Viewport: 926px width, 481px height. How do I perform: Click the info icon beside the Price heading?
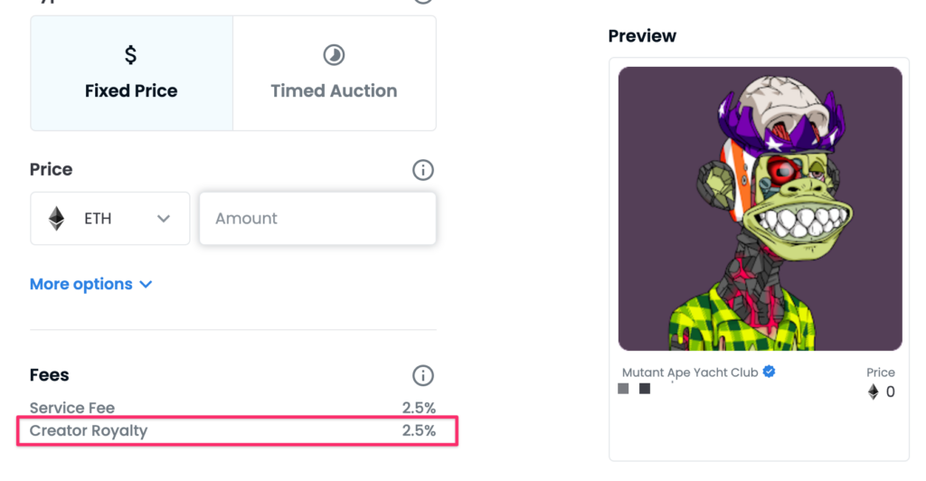click(x=422, y=170)
